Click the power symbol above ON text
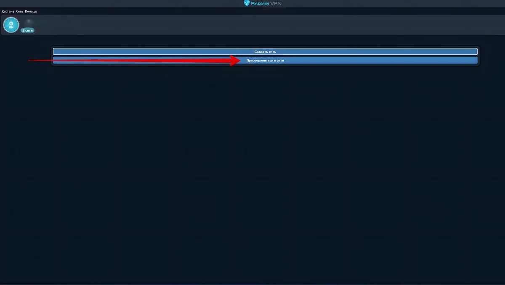The height and width of the screenshot is (285, 505). pos(11,23)
